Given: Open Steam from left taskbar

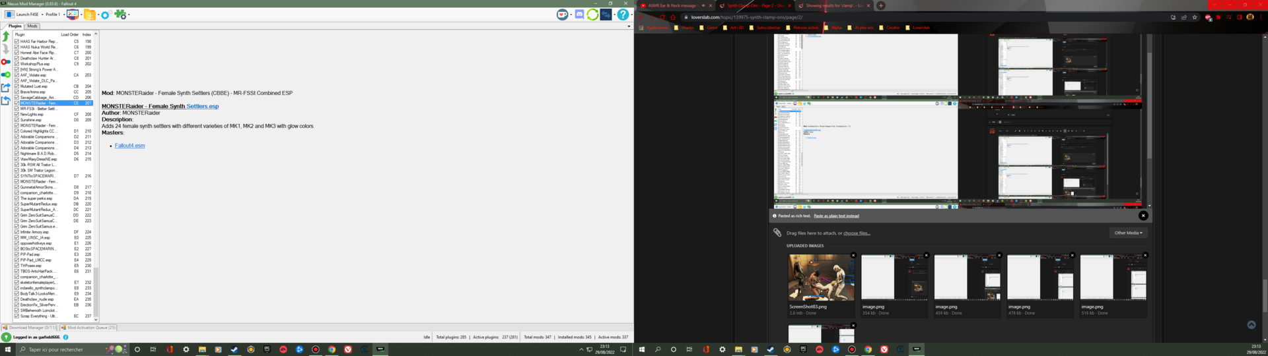Looking at the screenshot, I should tap(234, 349).
